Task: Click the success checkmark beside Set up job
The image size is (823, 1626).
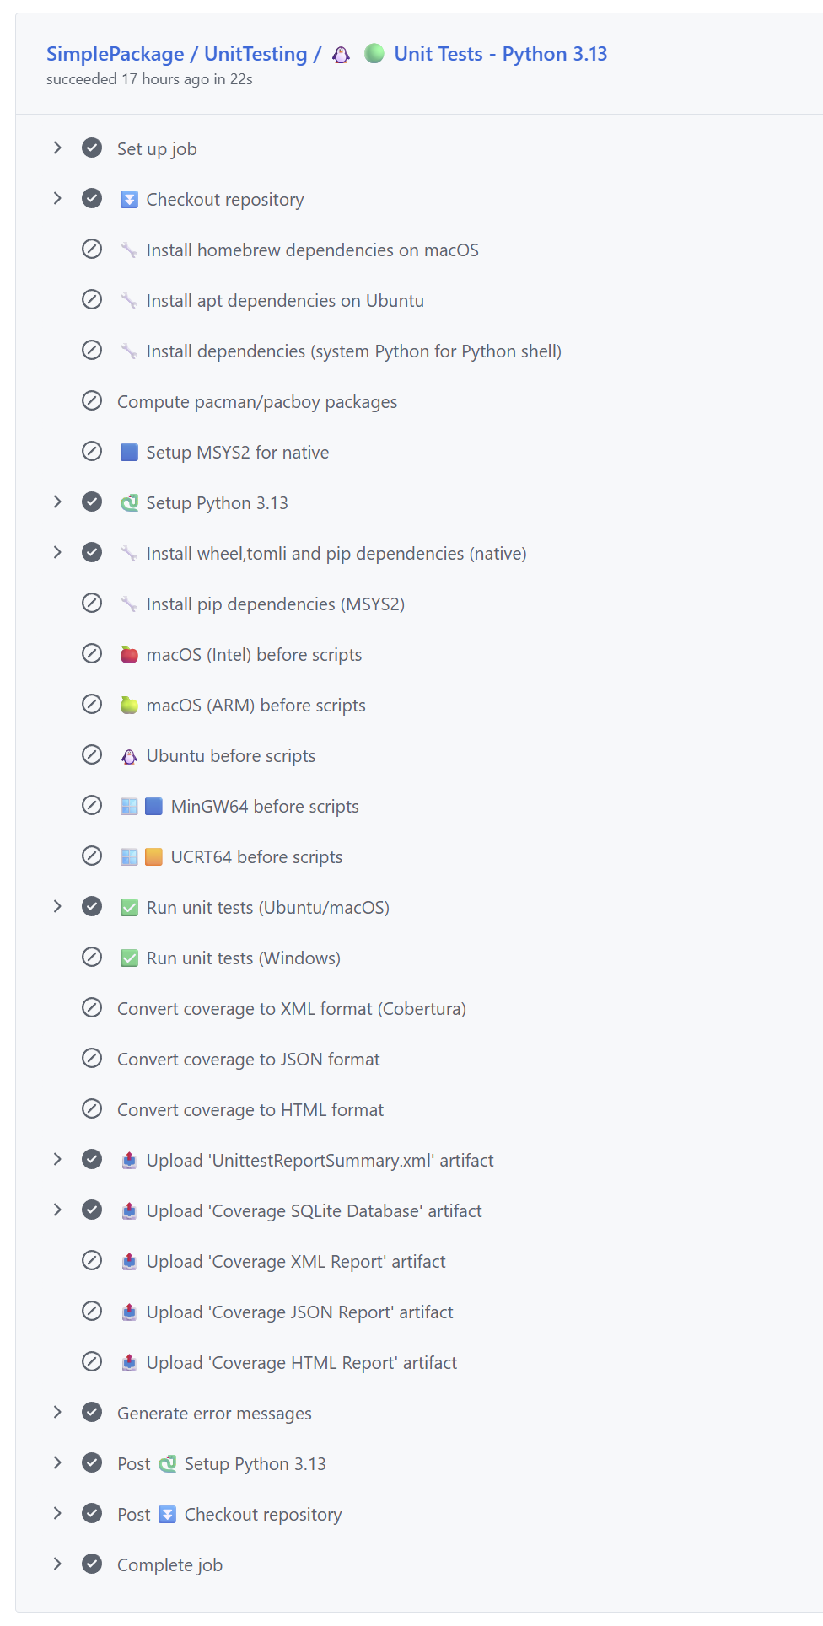Action: click(x=92, y=148)
